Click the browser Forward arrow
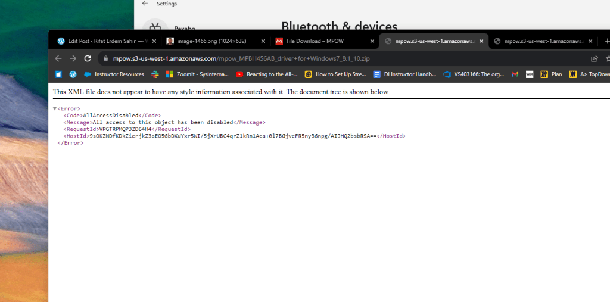Image resolution: width=610 pixels, height=302 pixels. [73, 58]
